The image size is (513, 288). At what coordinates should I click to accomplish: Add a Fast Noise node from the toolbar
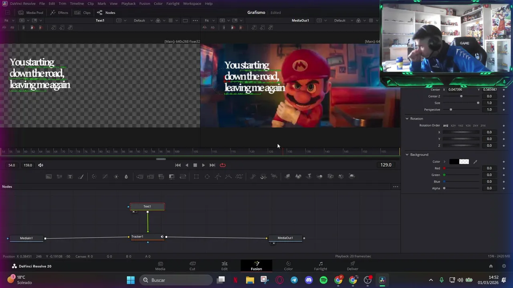tap(59, 176)
